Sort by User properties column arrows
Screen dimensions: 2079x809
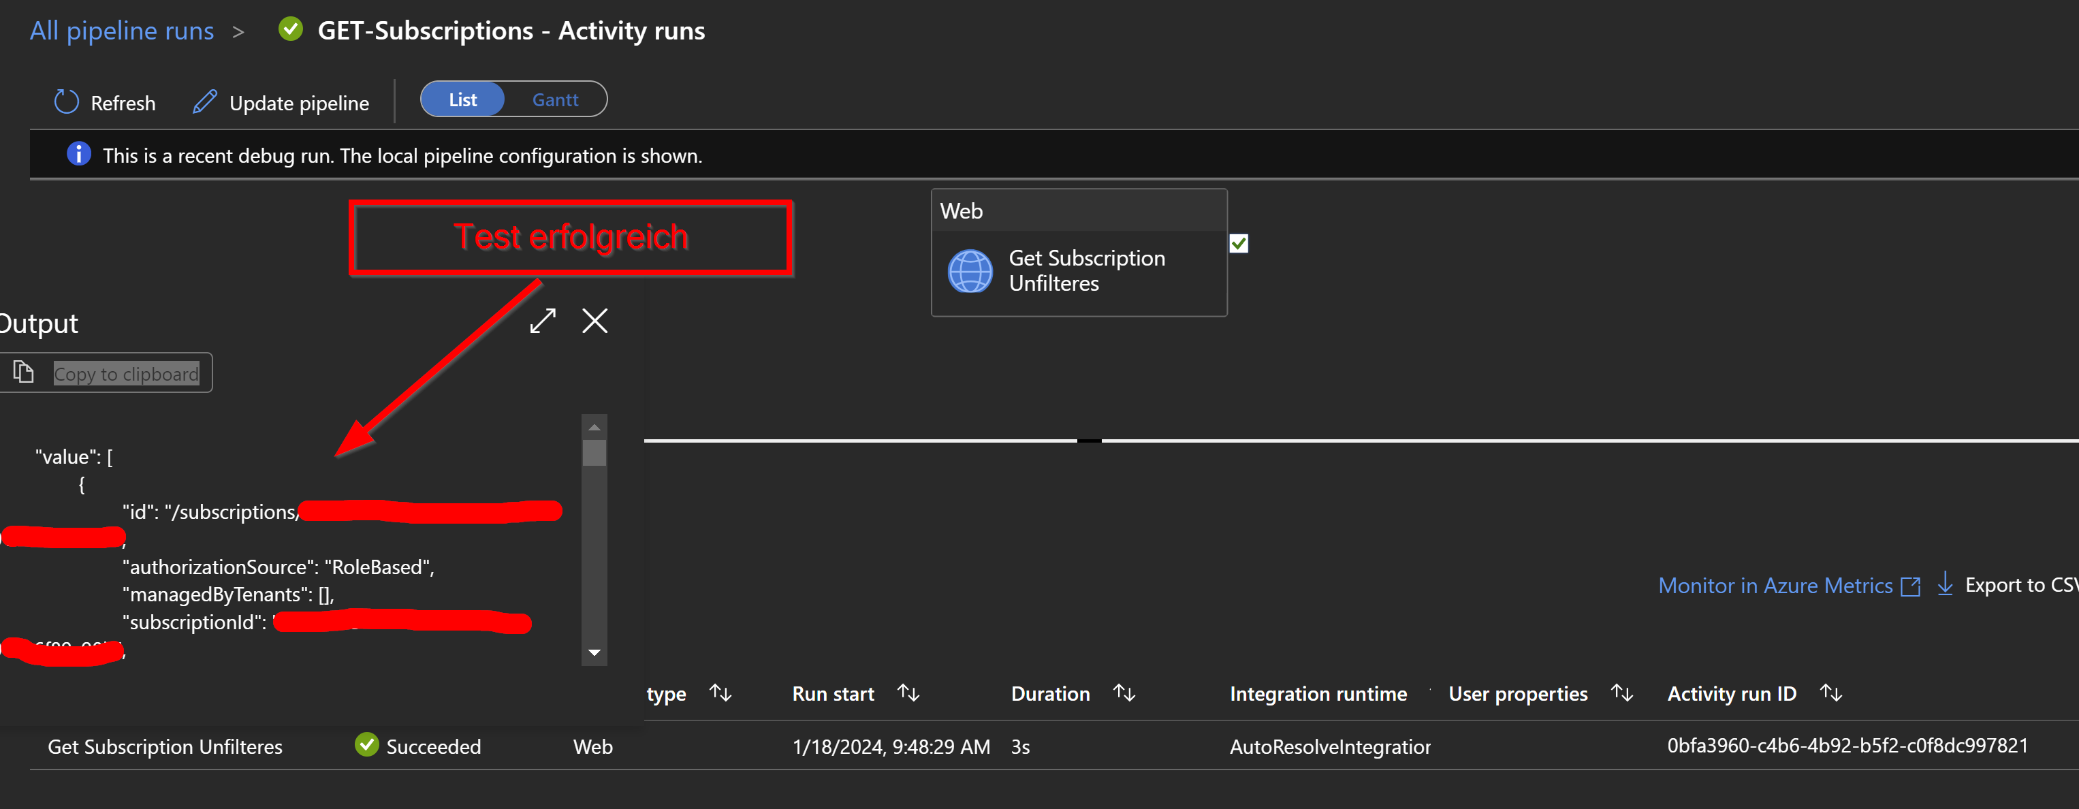pos(1621,693)
